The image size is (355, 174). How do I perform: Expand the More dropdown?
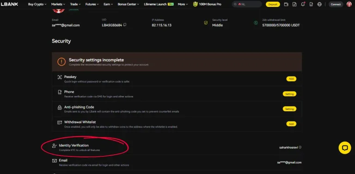coord(183,4)
